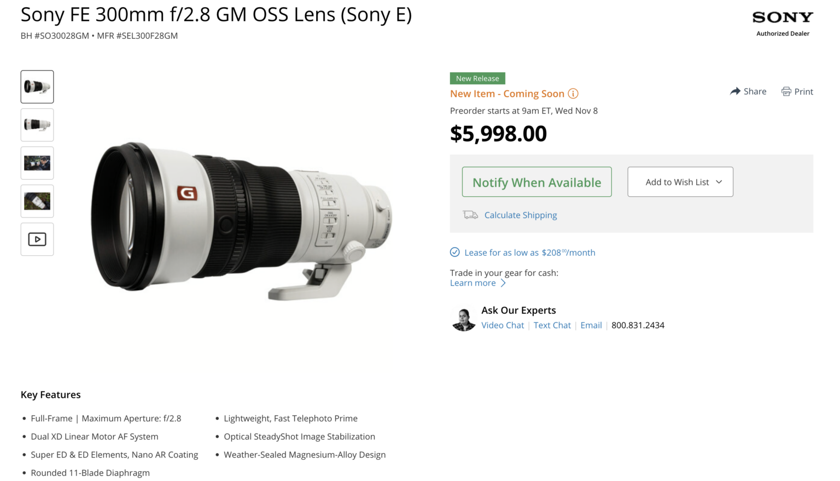Image resolution: width=840 pixels, height=481 pixels.
Task: Select the first lens thumbnail
Action: [x=37, y=86]
